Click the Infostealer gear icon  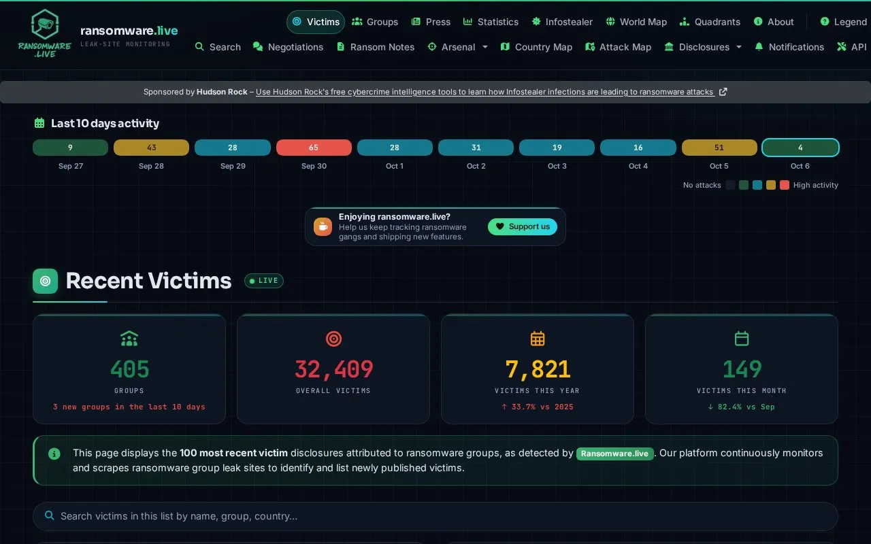pos(536,22)
